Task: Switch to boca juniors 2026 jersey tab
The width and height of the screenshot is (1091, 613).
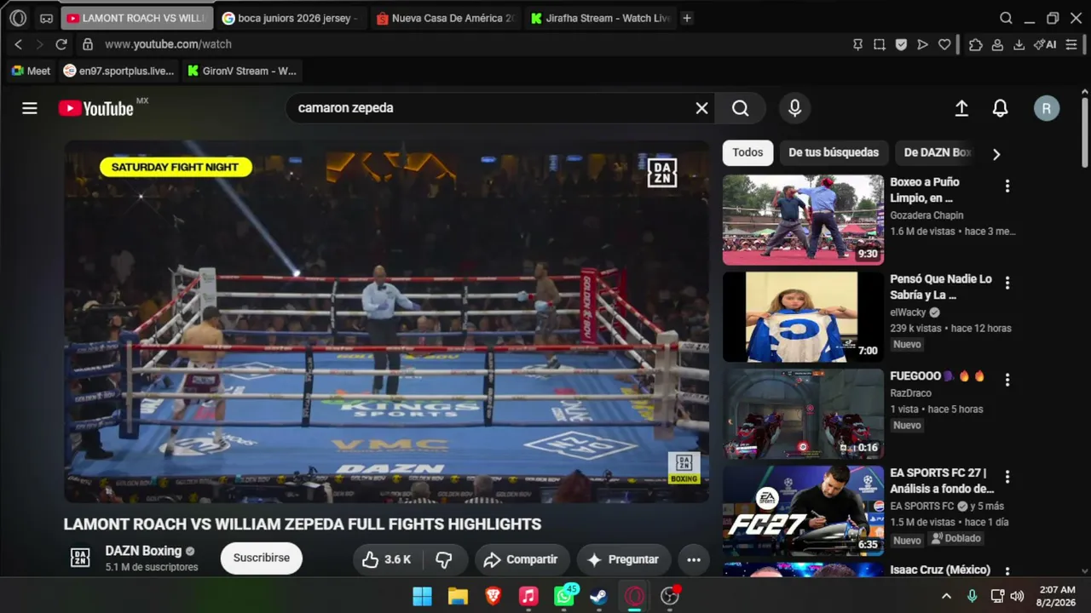Action: [291, 18]
